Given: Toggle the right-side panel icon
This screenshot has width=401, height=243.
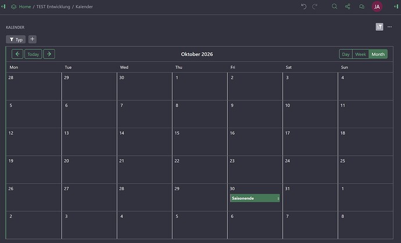Looking at the screenshot, I should tap(396, 6).
